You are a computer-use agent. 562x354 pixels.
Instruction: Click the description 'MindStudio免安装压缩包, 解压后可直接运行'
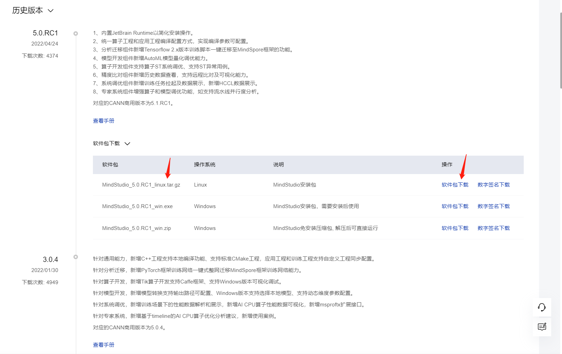pyautogui.click(x=325, y=228)
